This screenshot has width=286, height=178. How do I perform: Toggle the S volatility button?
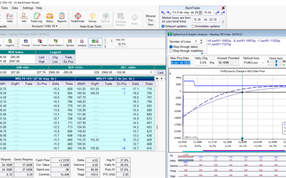[112, 41]
